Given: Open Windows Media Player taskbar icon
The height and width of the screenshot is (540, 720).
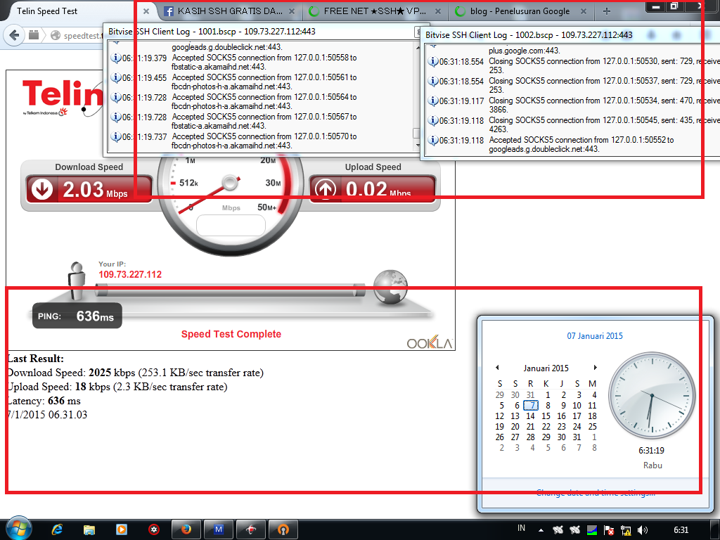Looking at the screenshot, I should tap(121, 530).
